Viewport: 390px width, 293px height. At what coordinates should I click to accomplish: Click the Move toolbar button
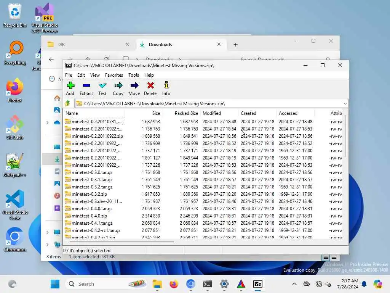(x=134, y=89)
